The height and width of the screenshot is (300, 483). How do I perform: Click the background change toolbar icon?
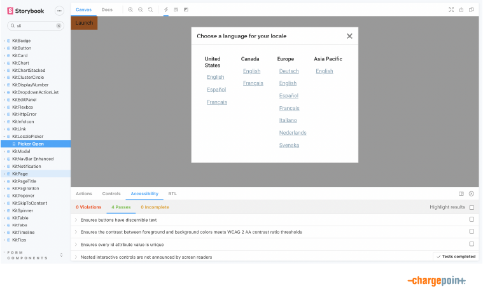point(186,10)
